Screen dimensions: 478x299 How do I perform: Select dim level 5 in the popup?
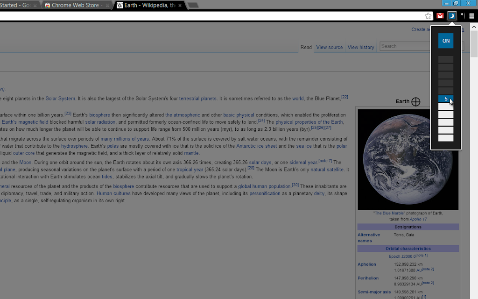point(446,99)
